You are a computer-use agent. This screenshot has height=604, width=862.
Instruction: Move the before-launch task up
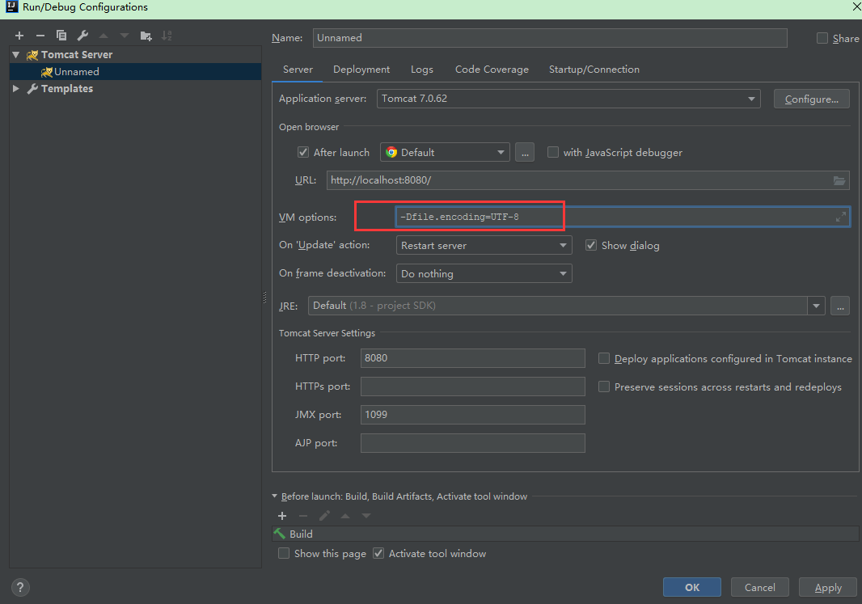point(345,516)
